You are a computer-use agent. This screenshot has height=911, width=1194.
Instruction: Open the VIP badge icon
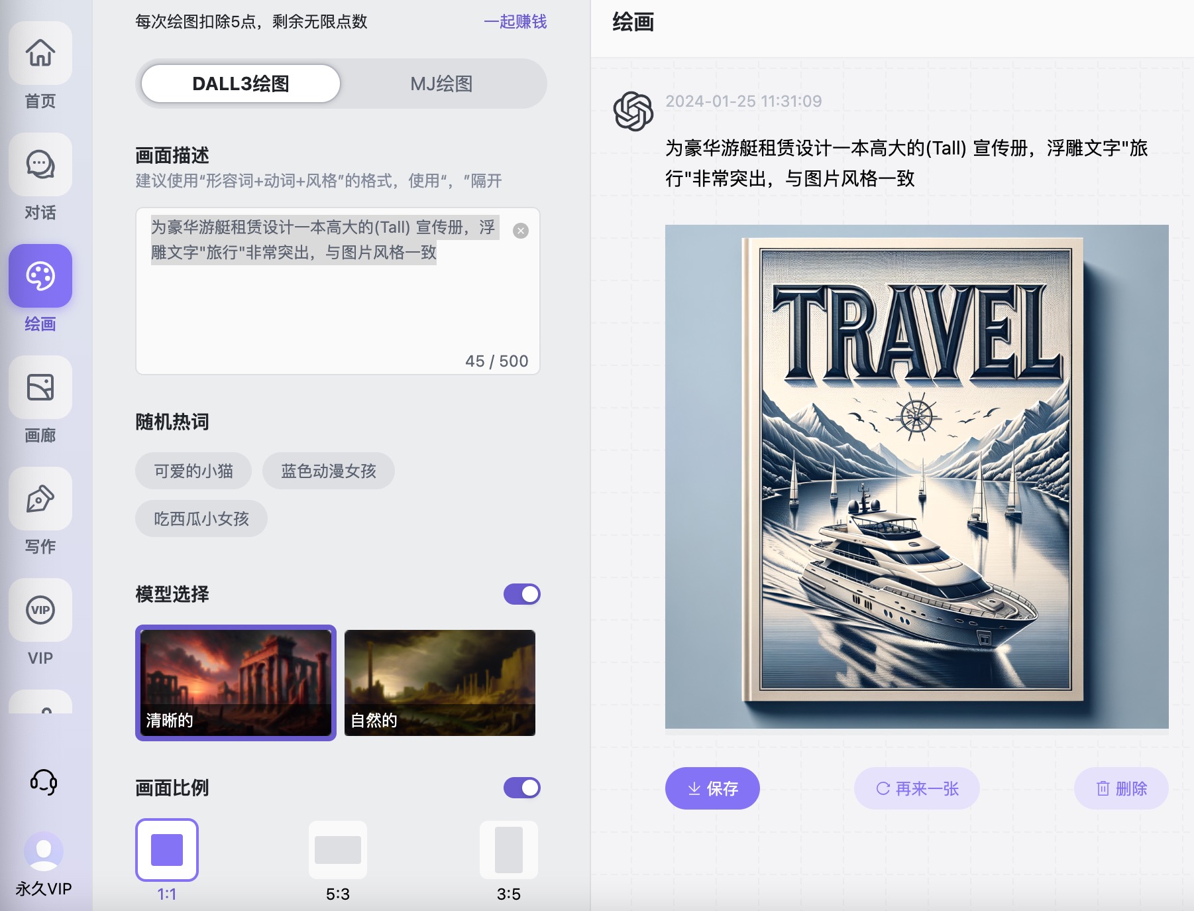[x=40, y=610]
